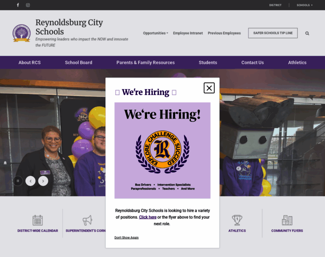Viewport: 325px width, 257px height.
Task: Click the Reynoldsburg City Schools logo
Action: (x=21, y=33)
